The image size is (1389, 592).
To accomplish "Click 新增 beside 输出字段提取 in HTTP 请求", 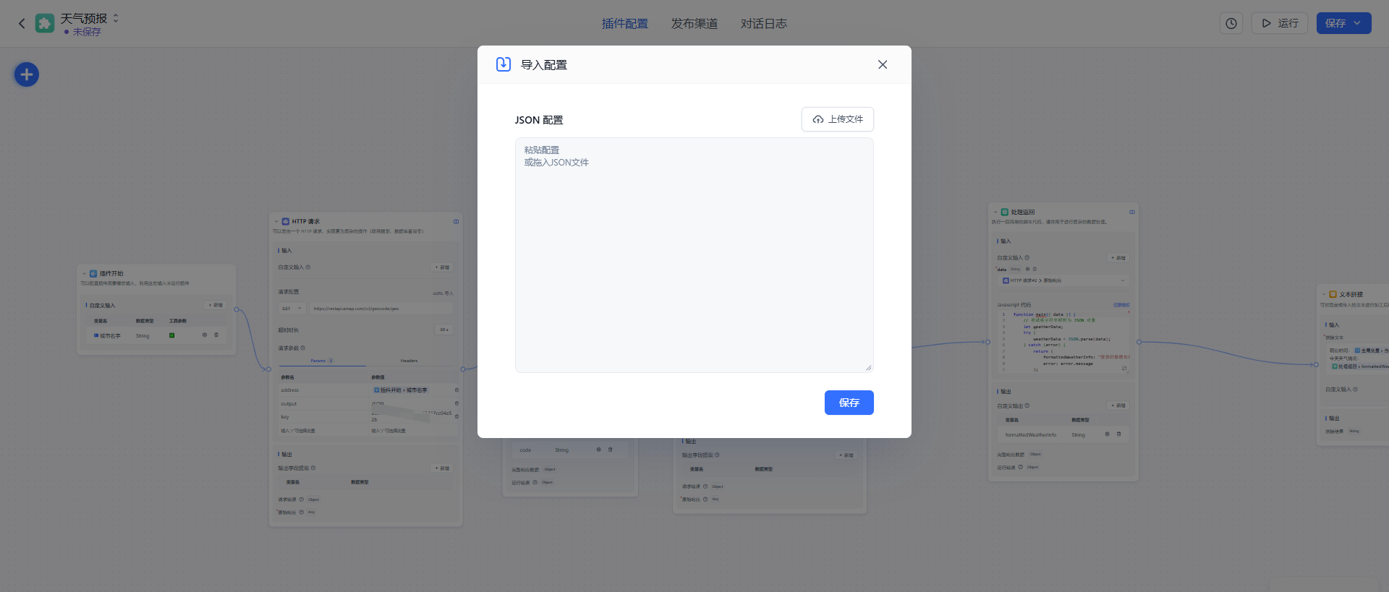I will [x=442, y=468].
